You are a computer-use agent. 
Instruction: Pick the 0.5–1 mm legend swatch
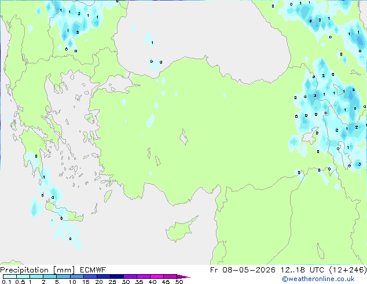click(x=23, y=276)
